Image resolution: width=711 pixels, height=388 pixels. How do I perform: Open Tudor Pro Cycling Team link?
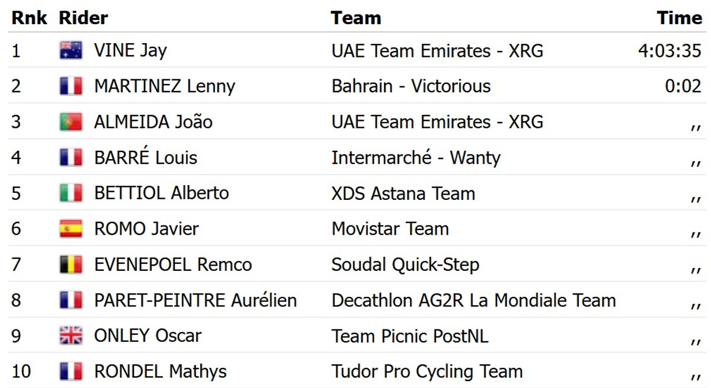[427, 371]
